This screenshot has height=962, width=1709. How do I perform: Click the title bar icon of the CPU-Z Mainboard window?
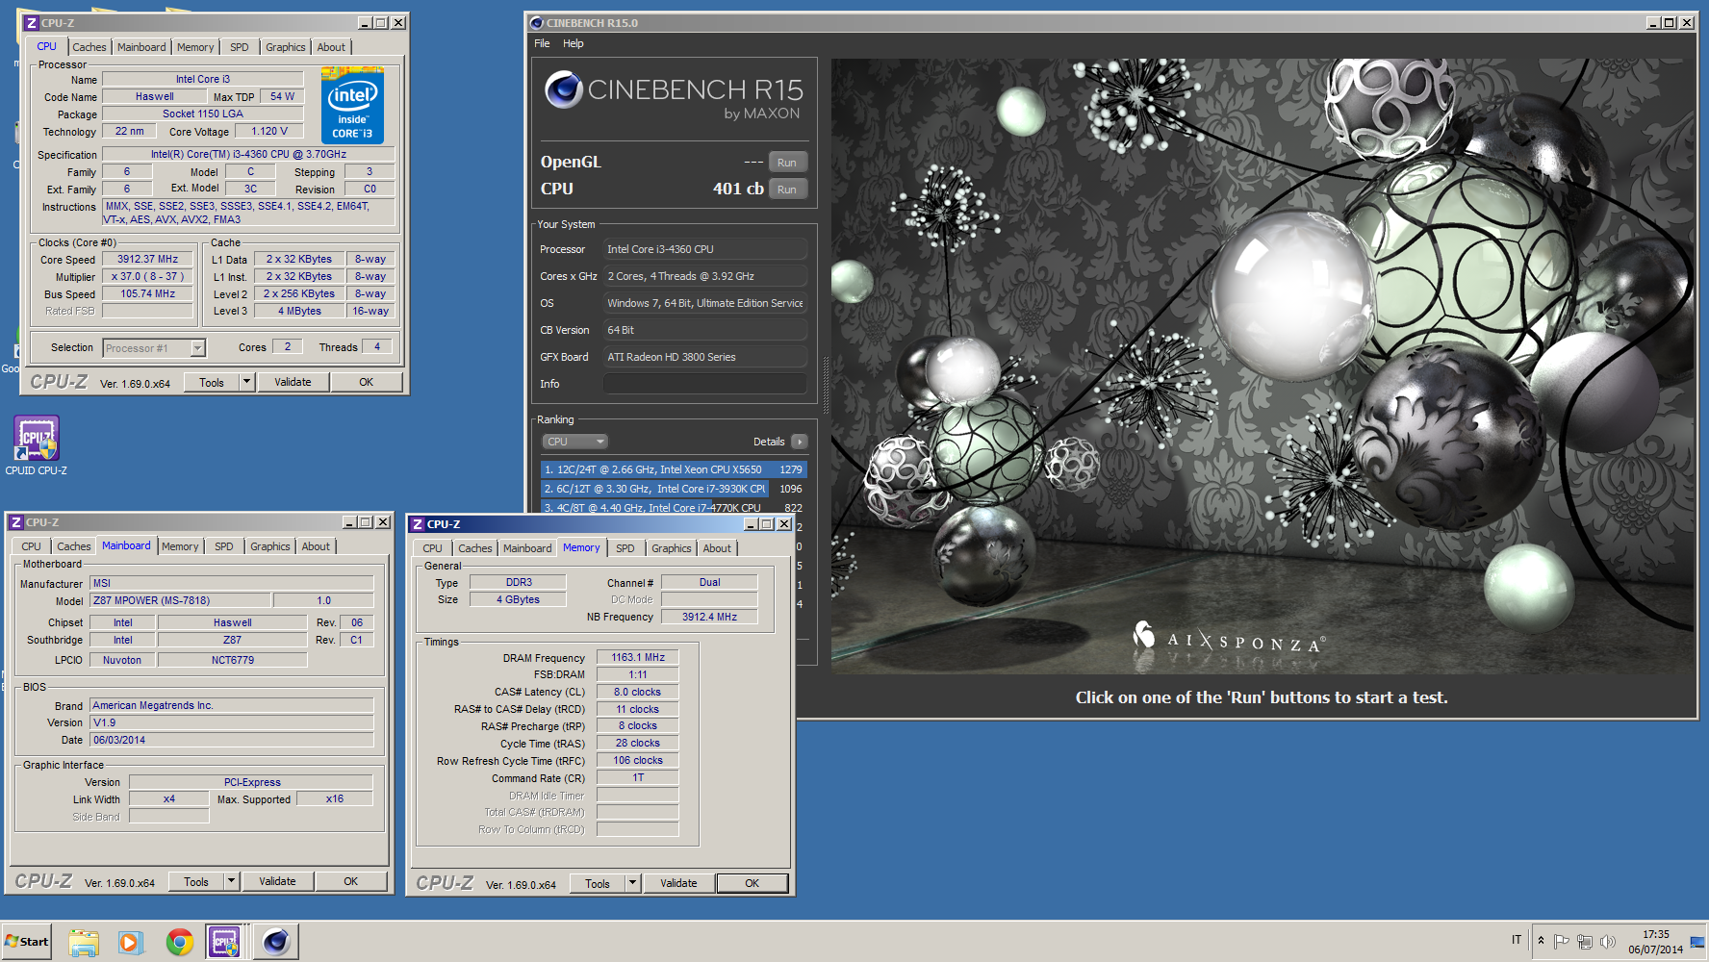16,522
